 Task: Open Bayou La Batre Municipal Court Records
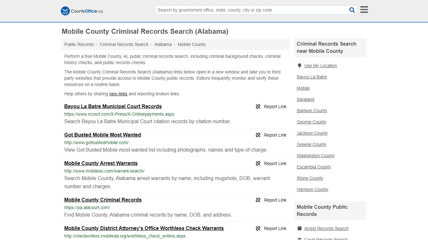tap(113, 106)
